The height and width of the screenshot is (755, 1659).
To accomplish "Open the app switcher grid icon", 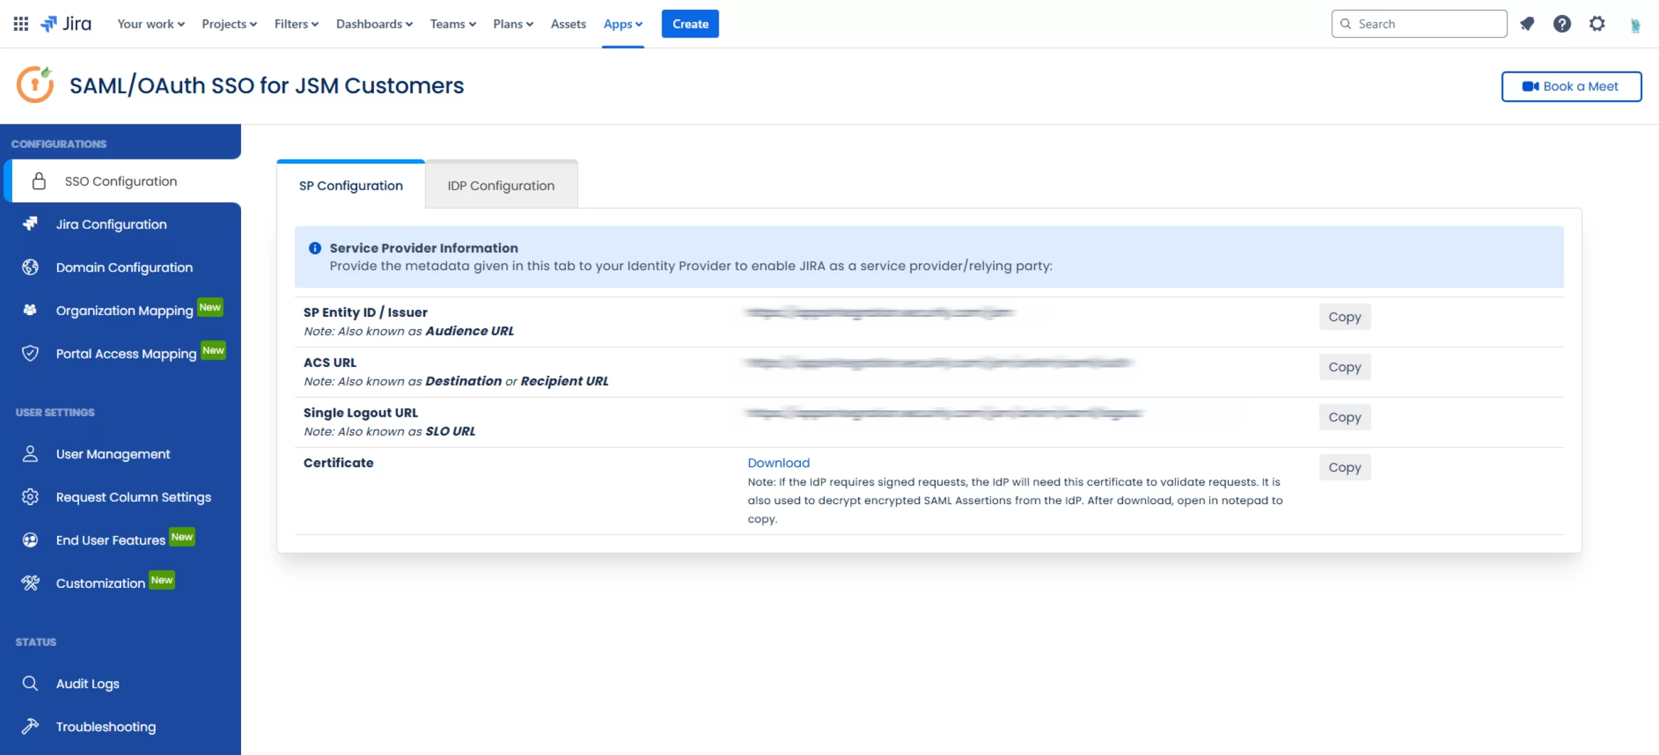I will pos(21,24).
